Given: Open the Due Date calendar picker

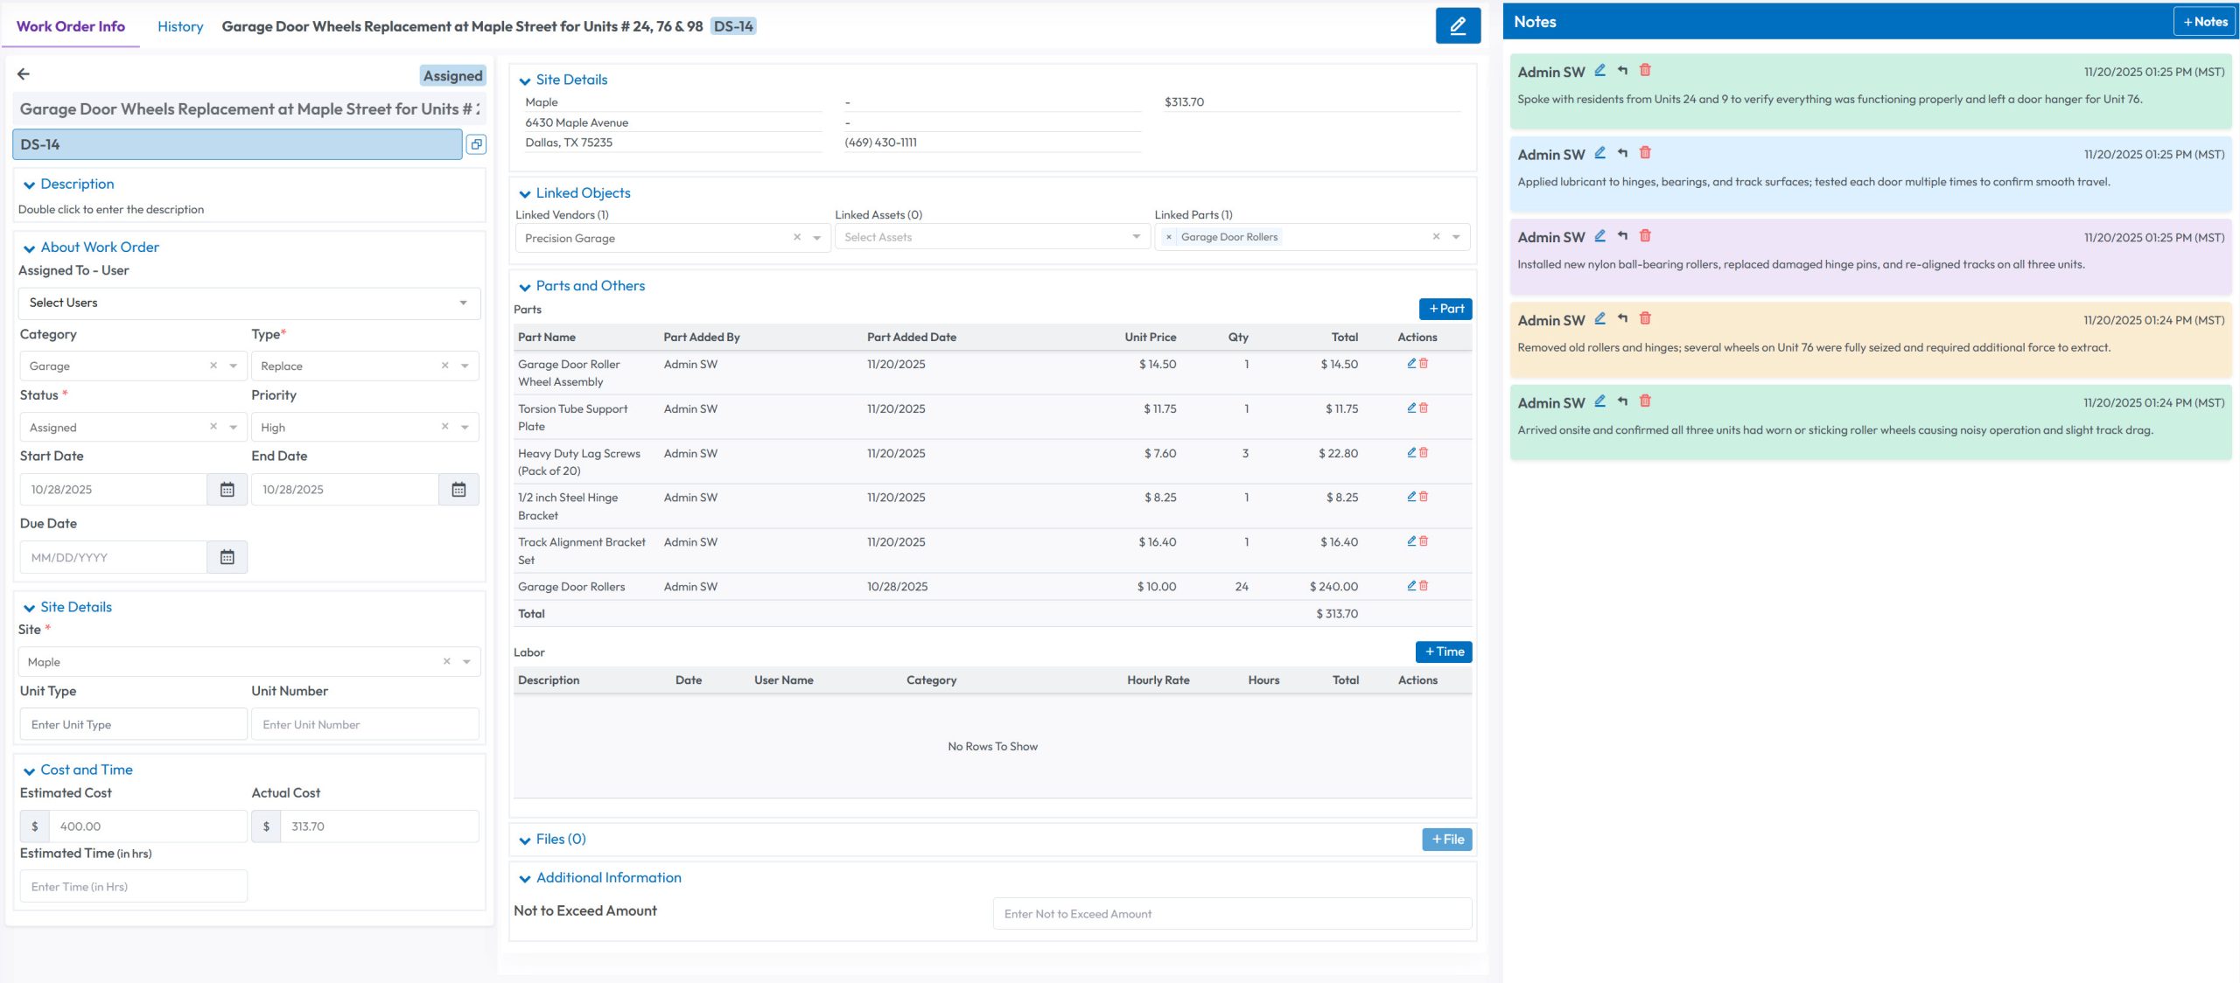Looking at the screenshot, I should coord(228,556).
